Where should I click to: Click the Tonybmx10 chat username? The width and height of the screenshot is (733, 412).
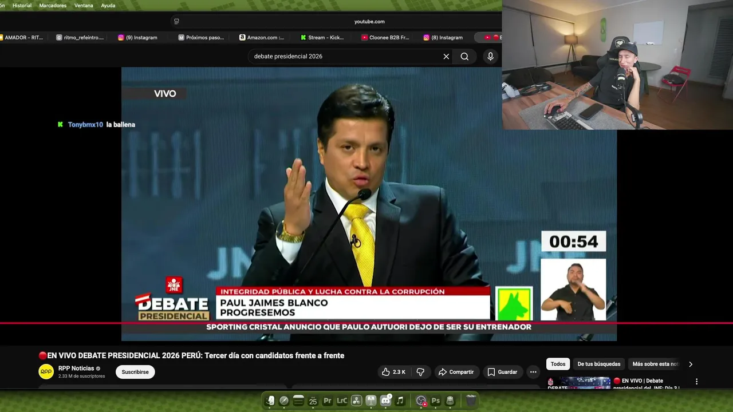pos(85,125)
